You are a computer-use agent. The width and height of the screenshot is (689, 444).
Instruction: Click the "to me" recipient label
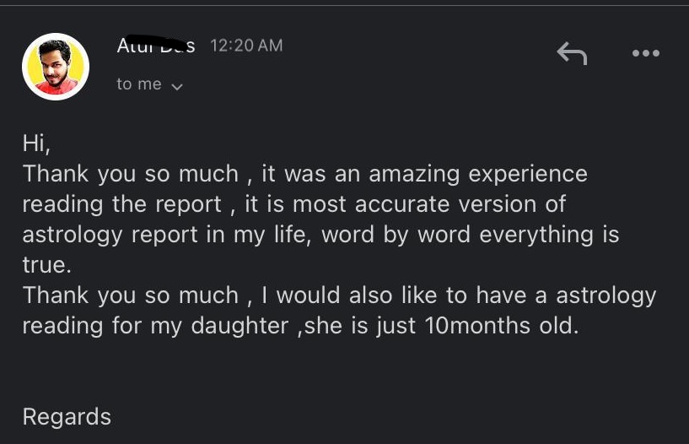(139, 84)
